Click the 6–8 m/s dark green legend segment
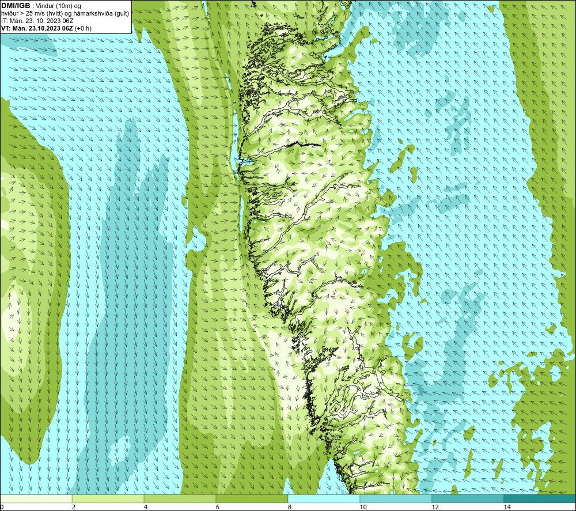Viewport: 576px width, 511px height. (252, 499)
